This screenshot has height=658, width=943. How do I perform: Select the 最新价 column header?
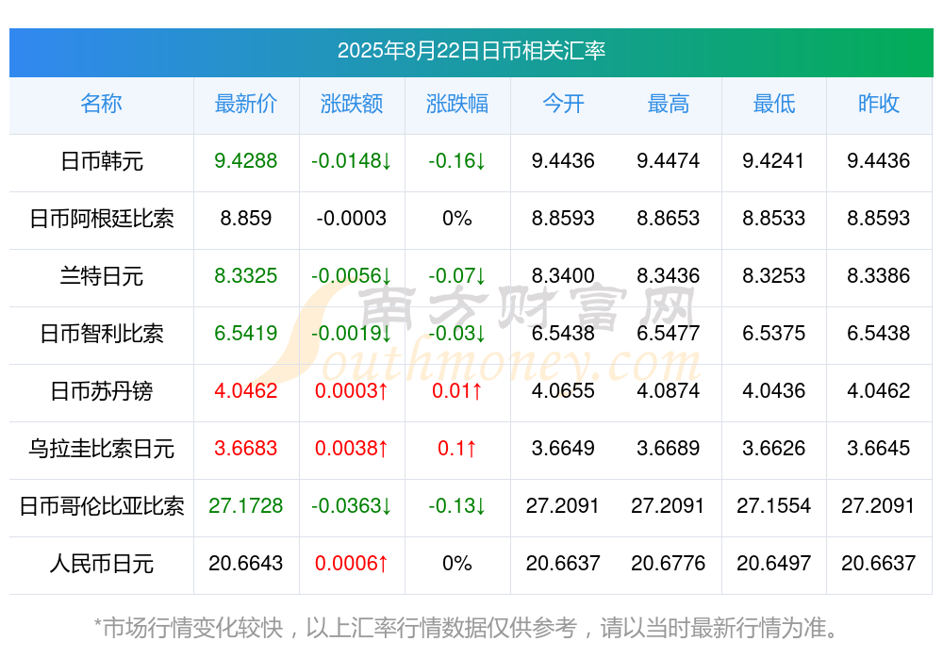[x=245, y=104]
